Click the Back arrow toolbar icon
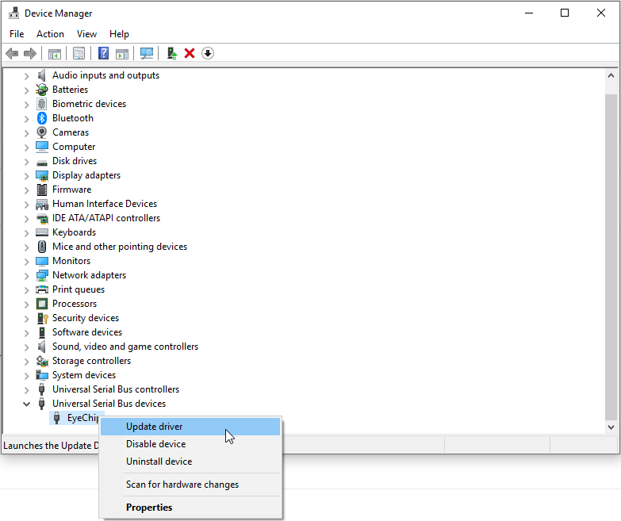Screen dimensions: 621x521 tap(12, 53)
